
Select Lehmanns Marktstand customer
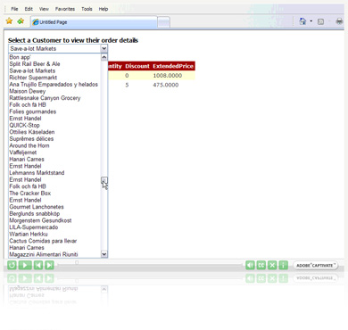37,173
